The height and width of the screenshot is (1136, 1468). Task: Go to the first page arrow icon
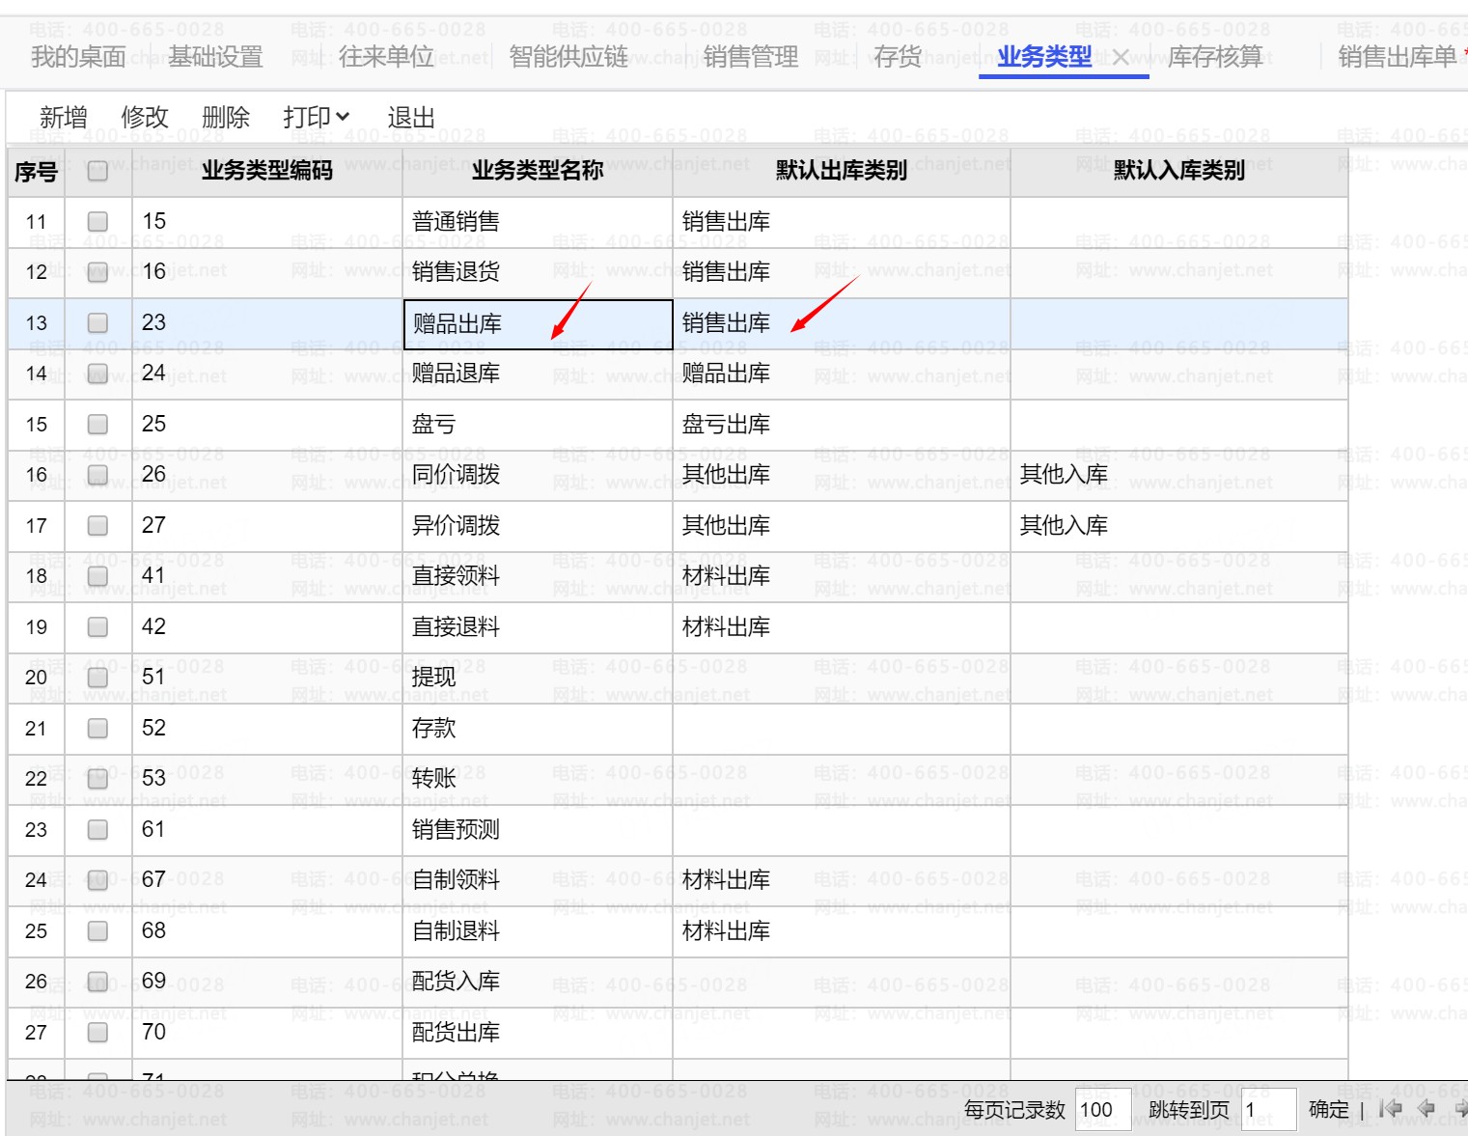click(1390, 1109)
